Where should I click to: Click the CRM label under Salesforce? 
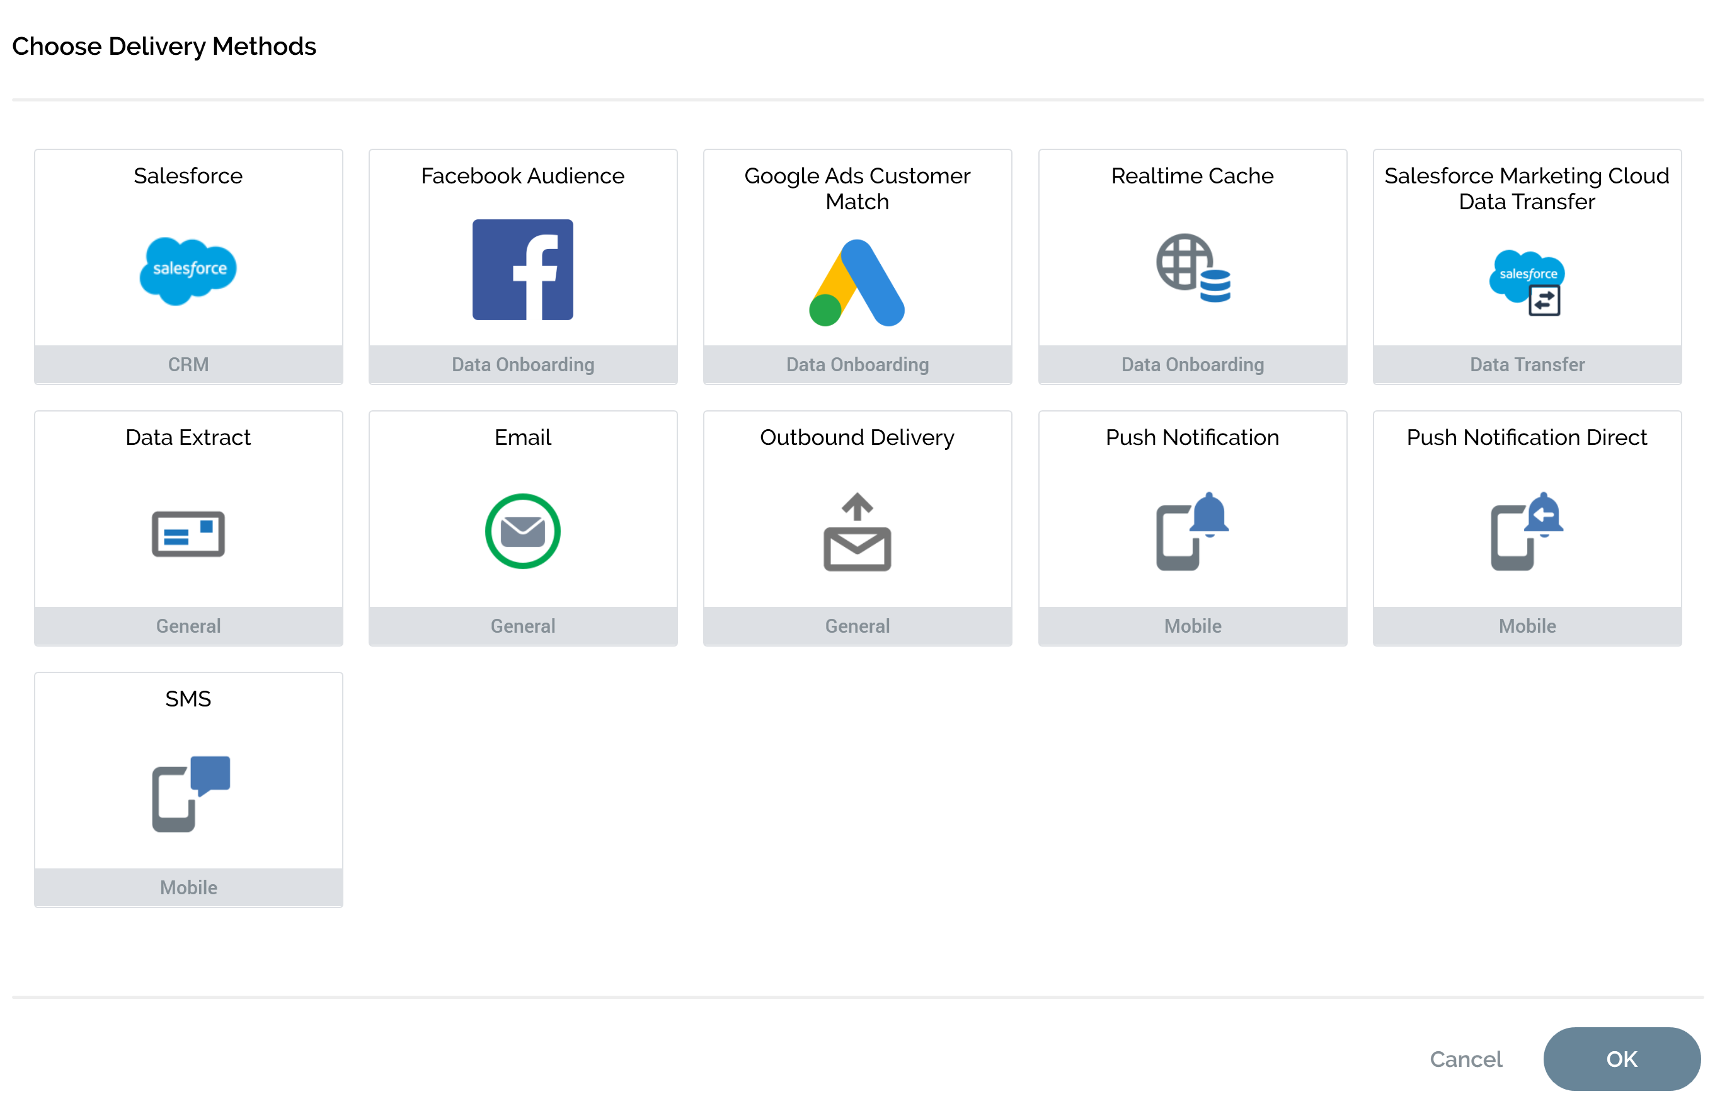coord(188,364)
